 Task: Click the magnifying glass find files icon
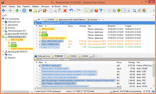(x=40, y=11)
